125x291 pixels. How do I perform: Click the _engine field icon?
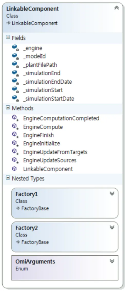click(15, 48)
